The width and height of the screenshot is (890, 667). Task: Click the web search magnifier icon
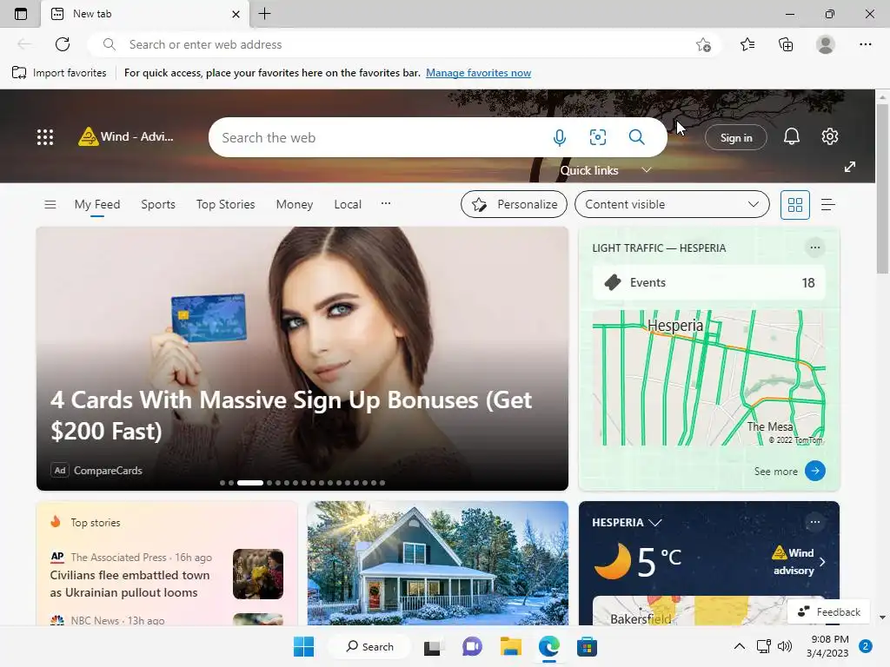pos(636,137)
